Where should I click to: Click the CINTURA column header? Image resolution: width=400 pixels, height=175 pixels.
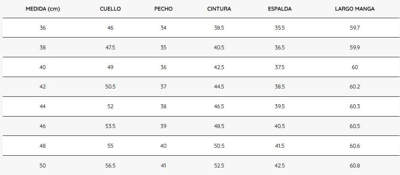coord(219,9)
